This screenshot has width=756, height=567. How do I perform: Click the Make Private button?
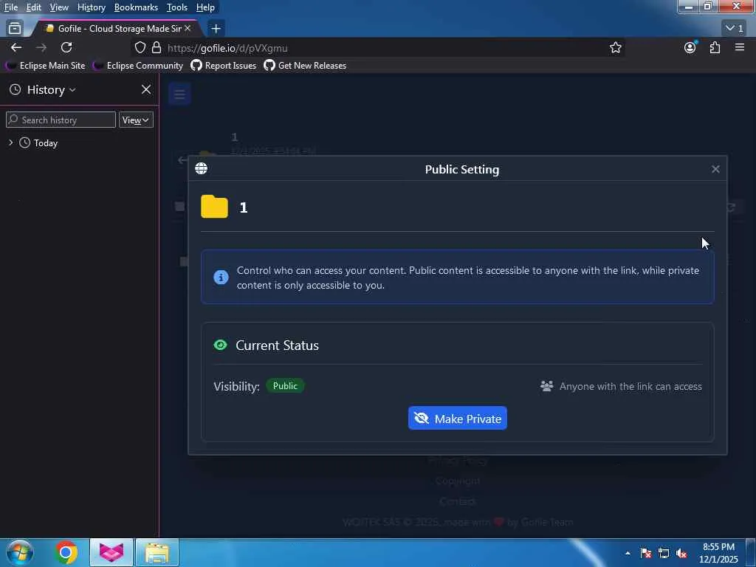457,418
